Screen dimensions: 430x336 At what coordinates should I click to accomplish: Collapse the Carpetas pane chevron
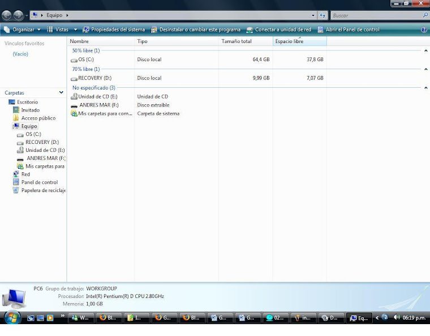[x=61, y=92]
